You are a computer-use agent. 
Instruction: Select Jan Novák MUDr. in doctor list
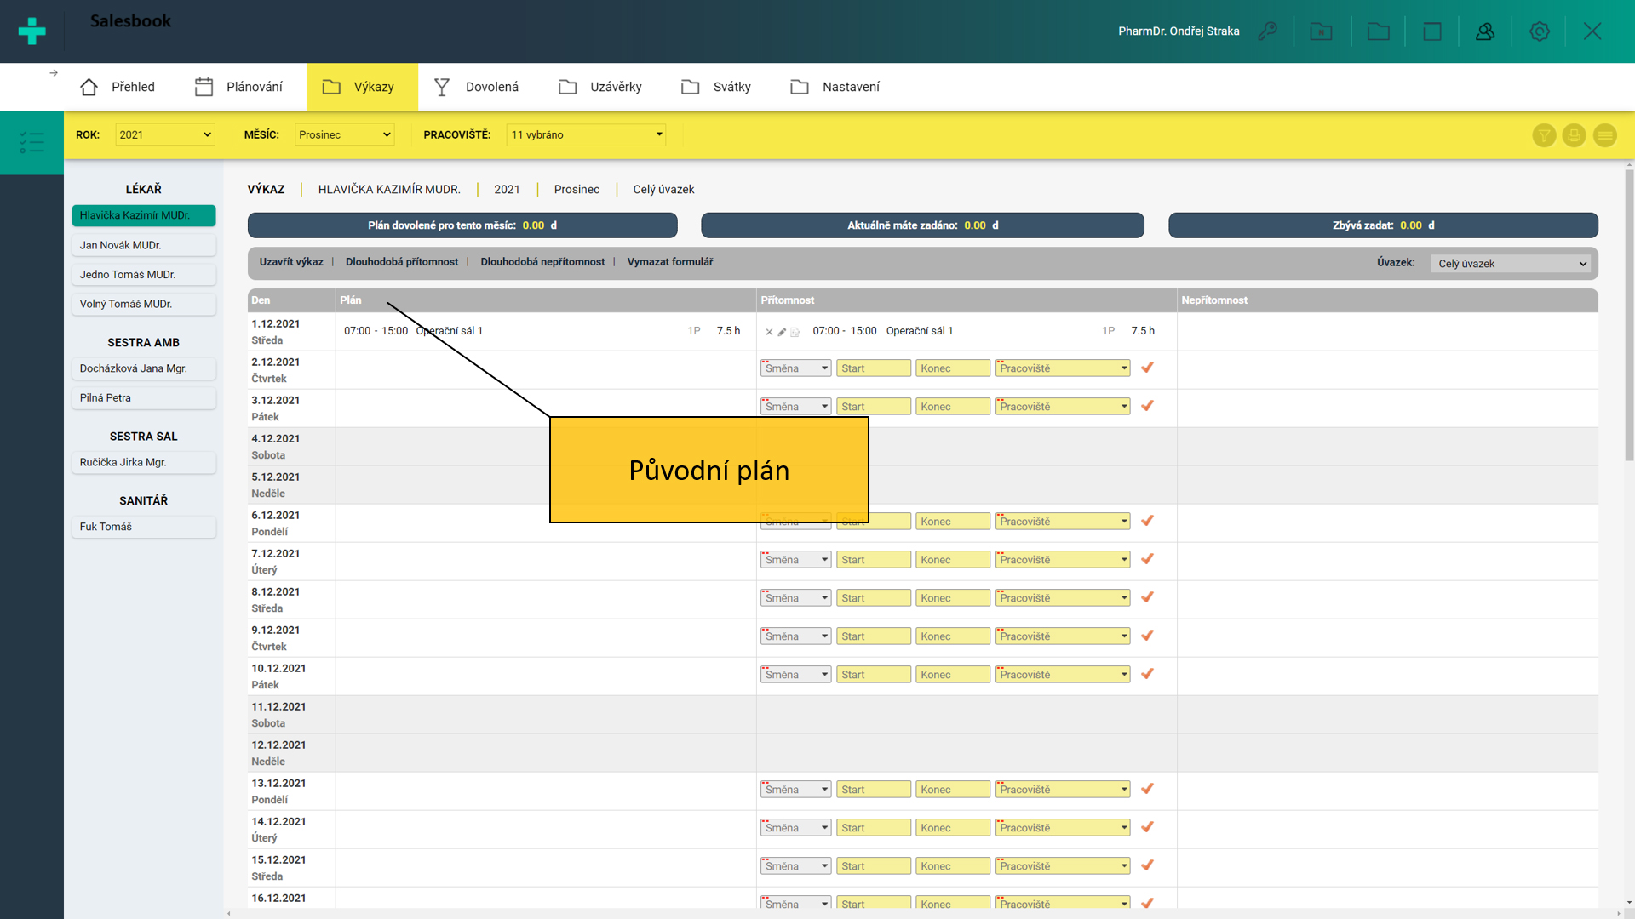coord(143,245)
